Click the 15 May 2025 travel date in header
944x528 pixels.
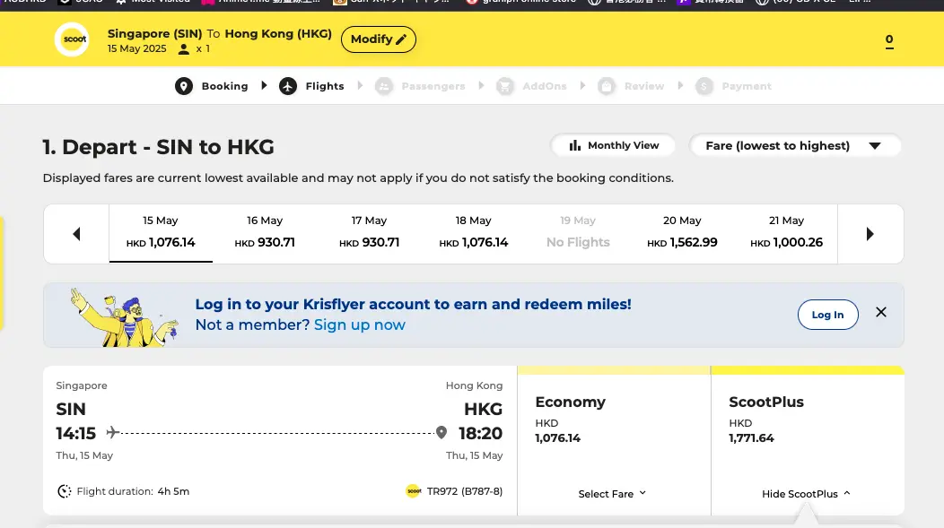click(x=136, y=48)
